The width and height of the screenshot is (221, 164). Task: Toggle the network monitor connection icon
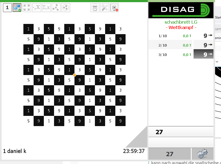pos(17,8)
